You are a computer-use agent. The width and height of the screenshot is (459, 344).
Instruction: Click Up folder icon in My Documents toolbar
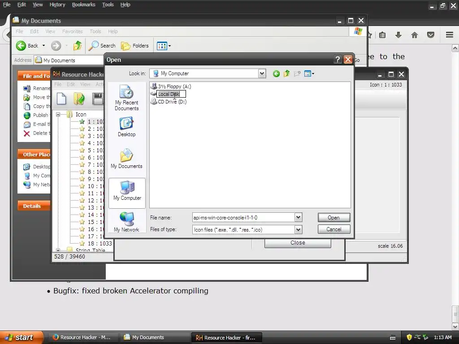click(77, 46)
